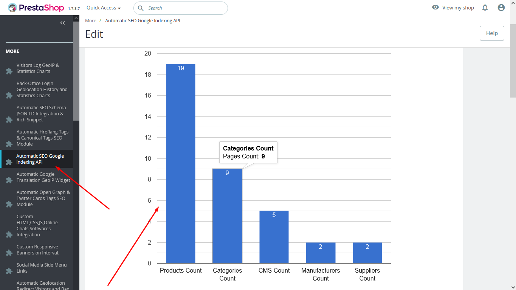Open Back-Office Login Geolocation History menu item
This screenshot has height=290, width=516.
point(42,90)
